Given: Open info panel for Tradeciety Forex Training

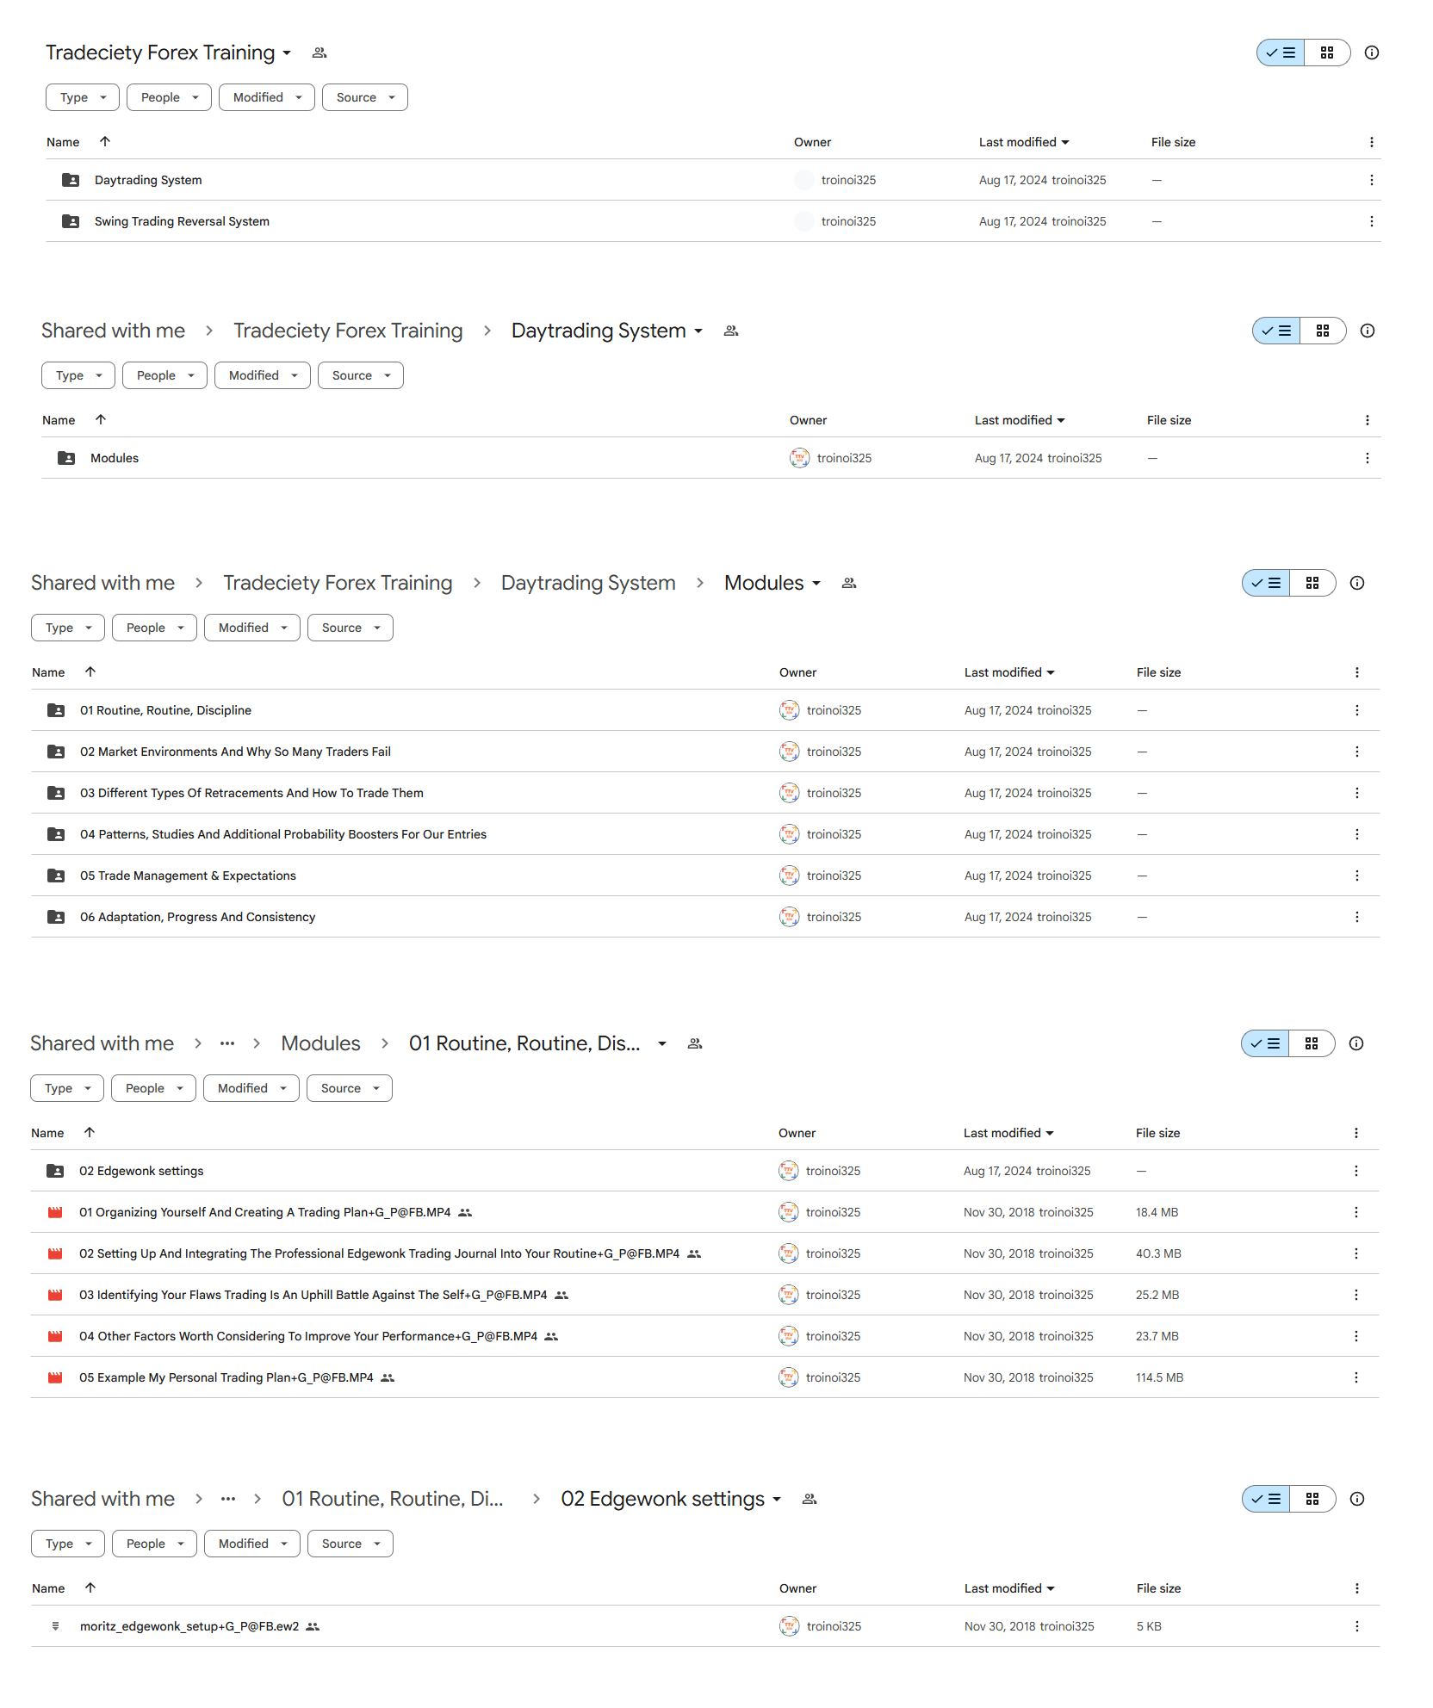Looking at the screenshot, I should (1372, 53).
